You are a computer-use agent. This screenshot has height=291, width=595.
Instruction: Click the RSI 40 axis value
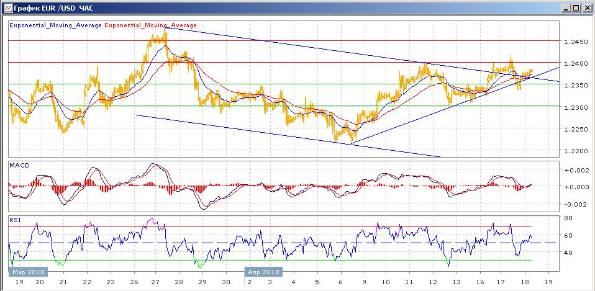(568, 253)
